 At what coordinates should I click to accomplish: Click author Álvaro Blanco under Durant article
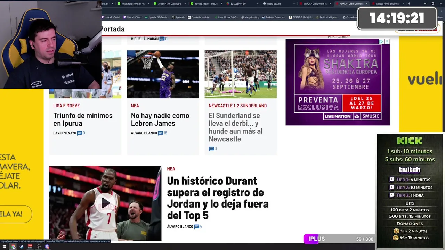180,227
